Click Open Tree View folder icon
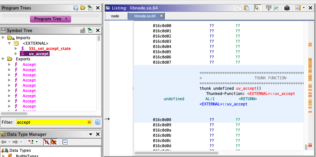 (x=83, y=8)
